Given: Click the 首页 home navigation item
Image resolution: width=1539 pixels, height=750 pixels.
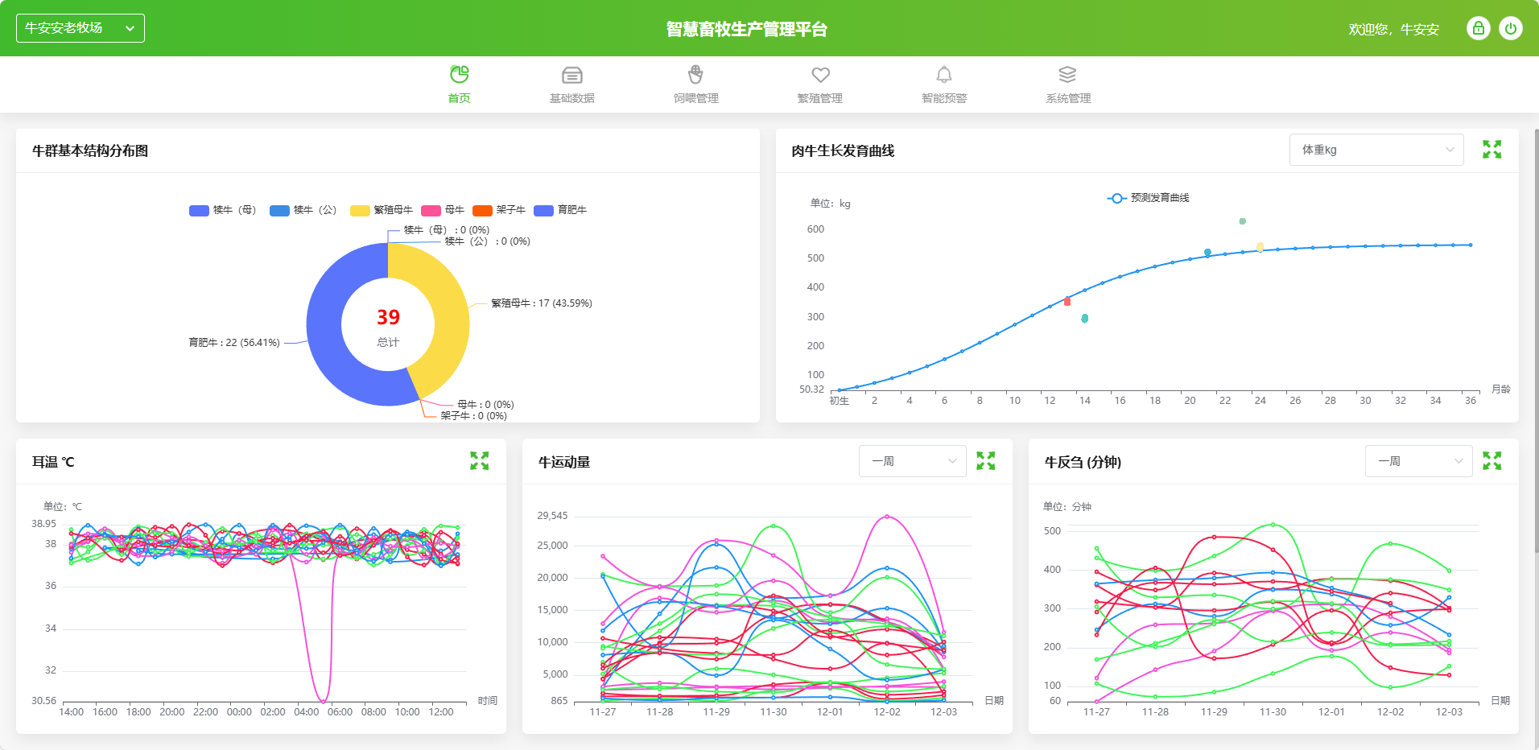Looking at the screenshot, I should tap(459, 84).
